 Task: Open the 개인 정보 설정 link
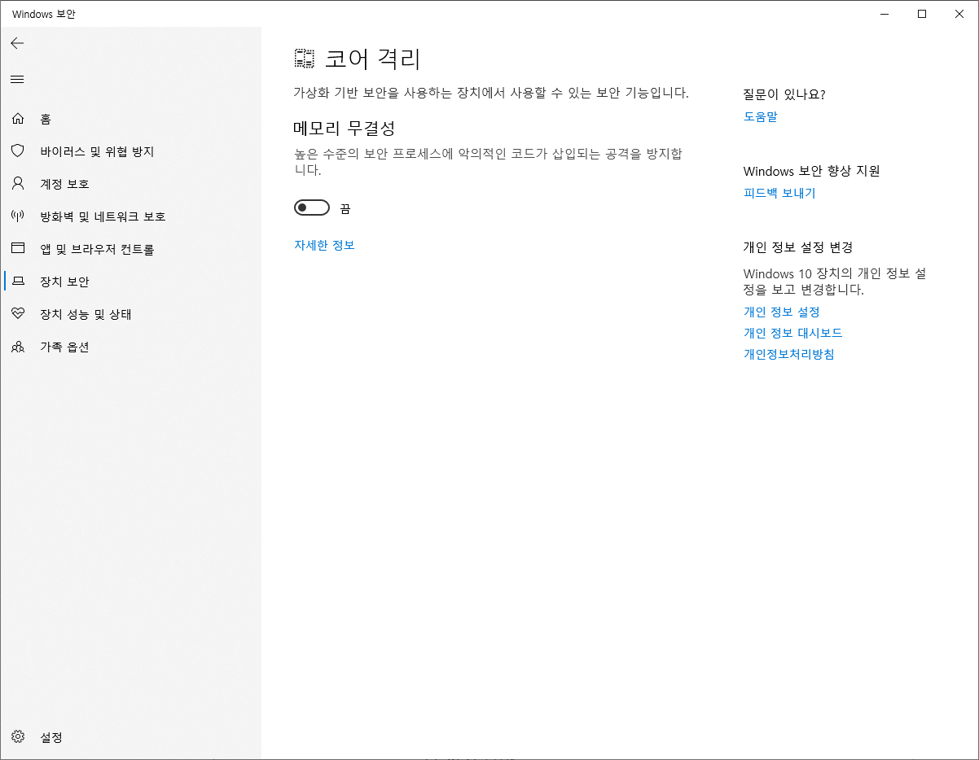point(782,312)
